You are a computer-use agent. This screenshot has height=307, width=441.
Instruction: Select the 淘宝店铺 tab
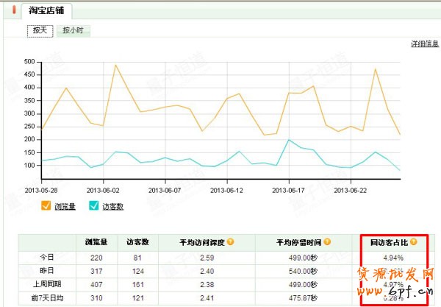coord(46,10)
